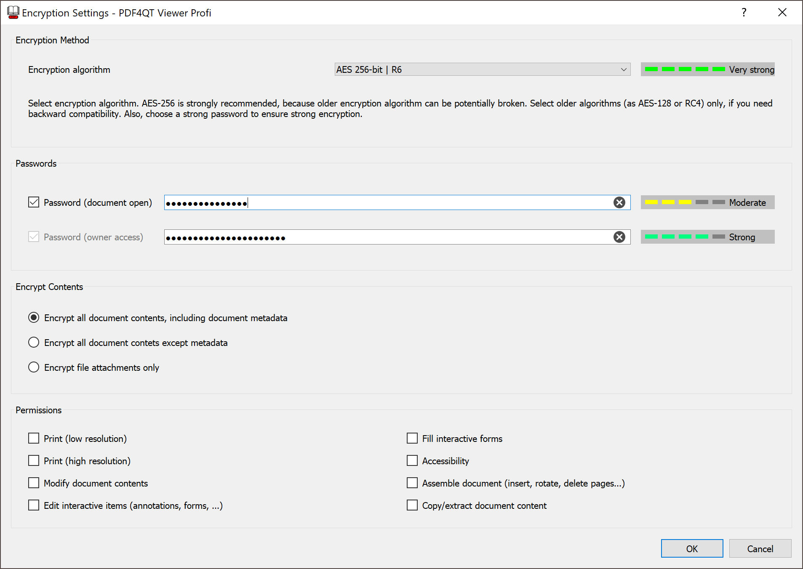
Task: Enable Print (high resolution) permission
Action: 34,461
